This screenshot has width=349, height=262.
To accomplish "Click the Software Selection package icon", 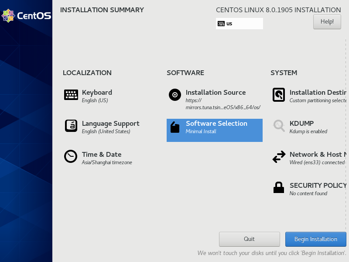I will click(x=175, y=127).
